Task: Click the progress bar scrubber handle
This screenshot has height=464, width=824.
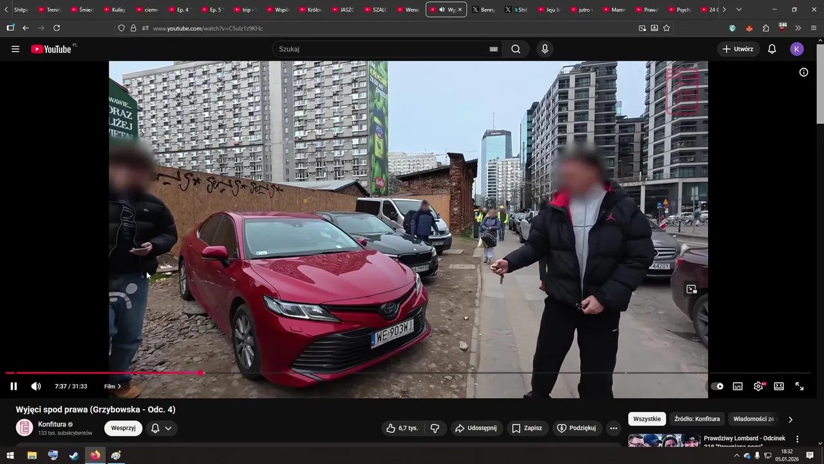Action: tap(201, 372)
